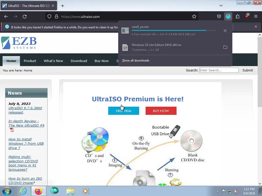Close the UltraISO browser tab
The width and height of the screenshot is (262, 196).
(x=53, y=6)
